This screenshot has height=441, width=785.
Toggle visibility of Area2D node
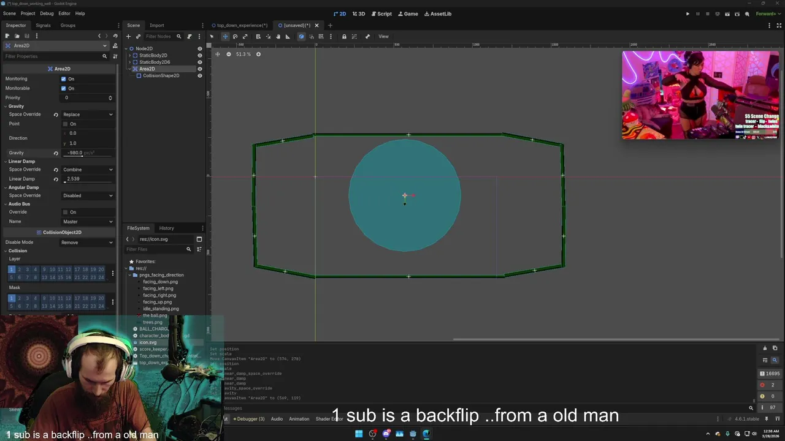199,69
